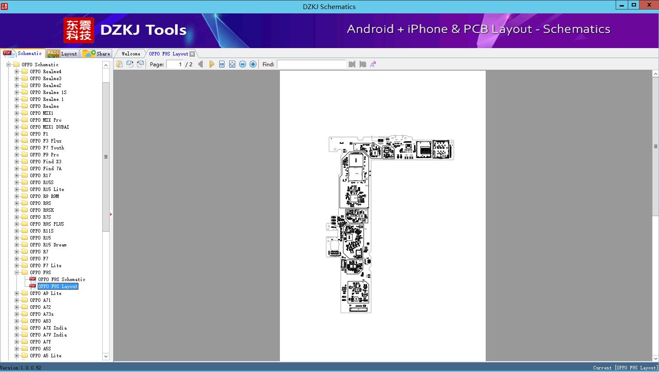659x372 pixels.
Task: Click the Current OPPO F9S Layout status text
Action: click(x=625, y=368)
